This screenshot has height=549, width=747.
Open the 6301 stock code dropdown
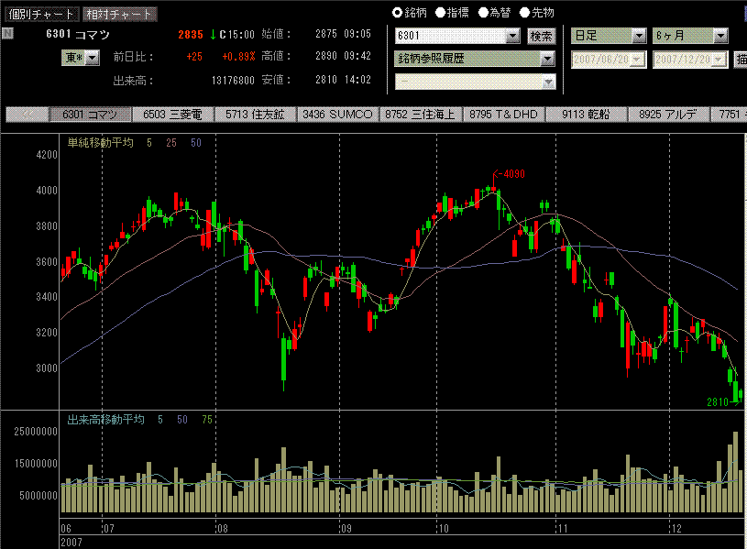pos(512,36)
